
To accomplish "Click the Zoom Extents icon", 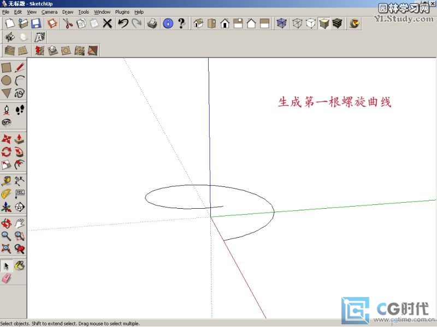I will tap(6, 249).
